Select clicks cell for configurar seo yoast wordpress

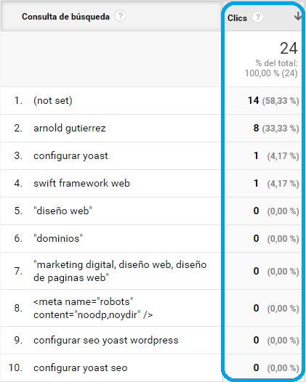(x=276, y=341)
